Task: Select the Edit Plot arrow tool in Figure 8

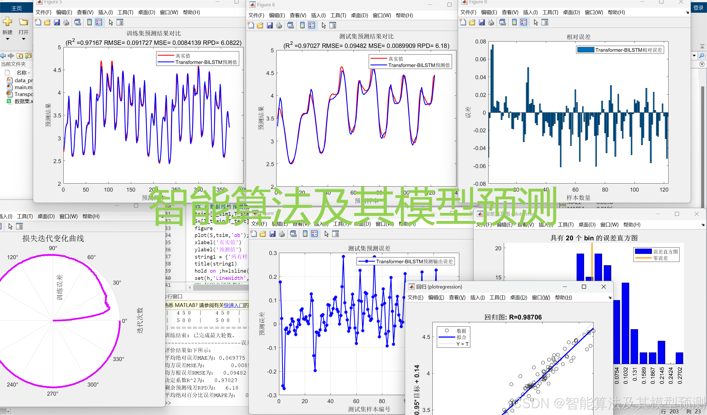Action: tap(535, 22)
